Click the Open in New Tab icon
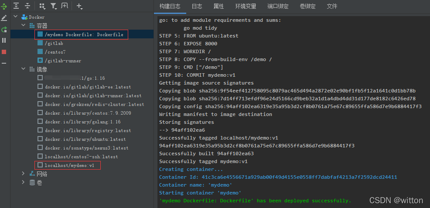Viewport: 430px width, 208px height. tap(65, 6)
